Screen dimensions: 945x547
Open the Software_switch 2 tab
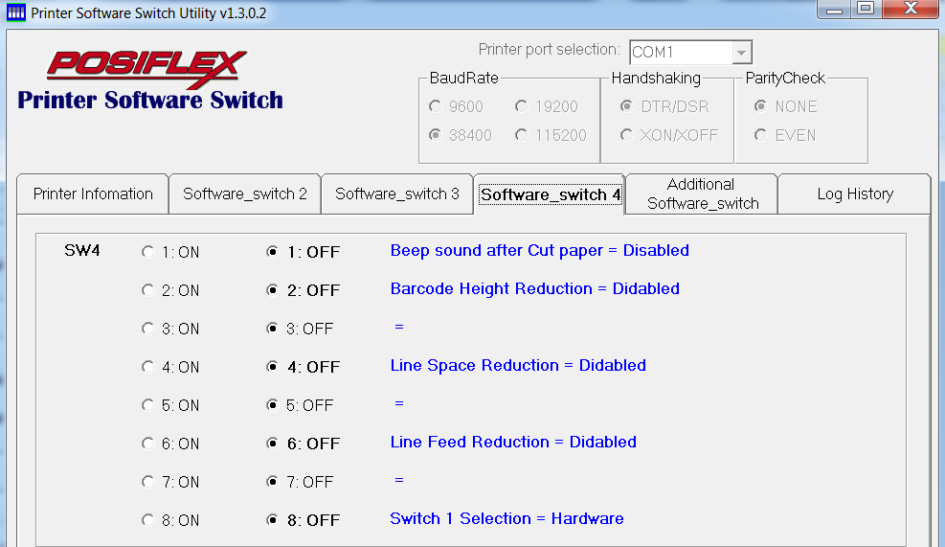pyautogui.click(x=245, y=194)
